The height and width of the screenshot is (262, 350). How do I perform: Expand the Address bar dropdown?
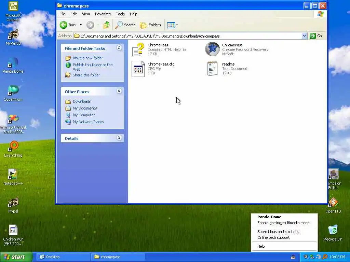coord(304,36)
